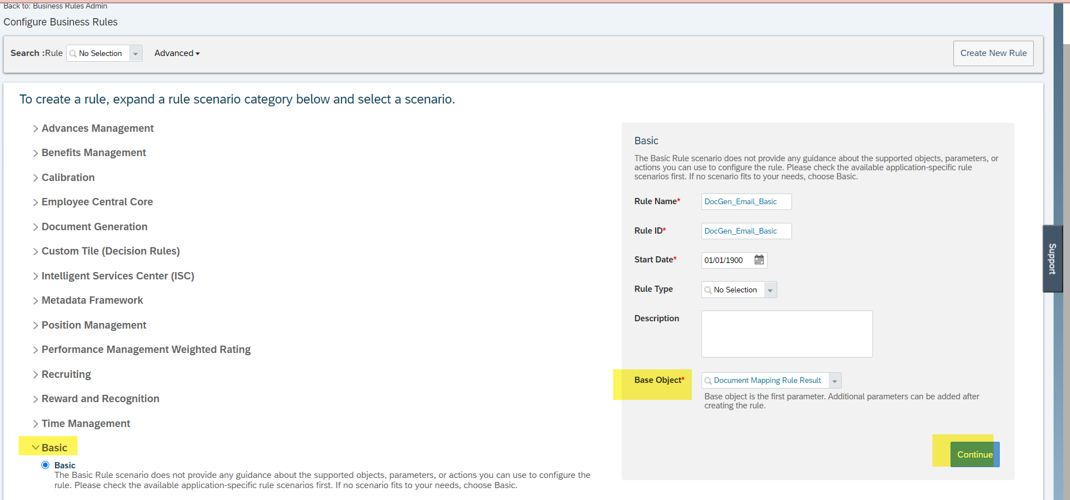Open the Rule search dropdown arrow
1070x500 pixels.
click(x=136, y=53)
